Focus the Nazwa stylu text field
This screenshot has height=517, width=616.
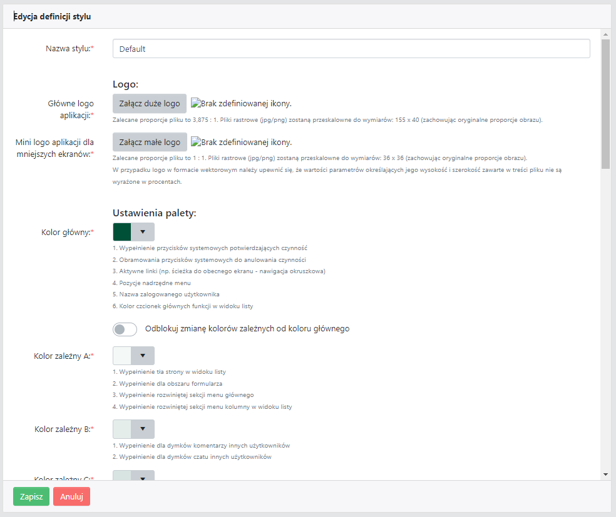[x=351, y=49]
